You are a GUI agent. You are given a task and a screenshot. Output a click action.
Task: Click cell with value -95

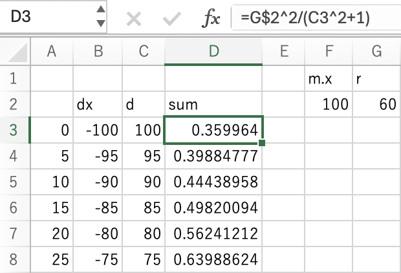tap(98, 156)
